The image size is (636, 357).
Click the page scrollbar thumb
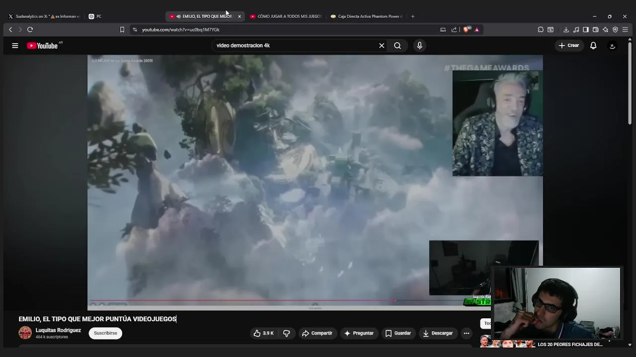point(630,84)
